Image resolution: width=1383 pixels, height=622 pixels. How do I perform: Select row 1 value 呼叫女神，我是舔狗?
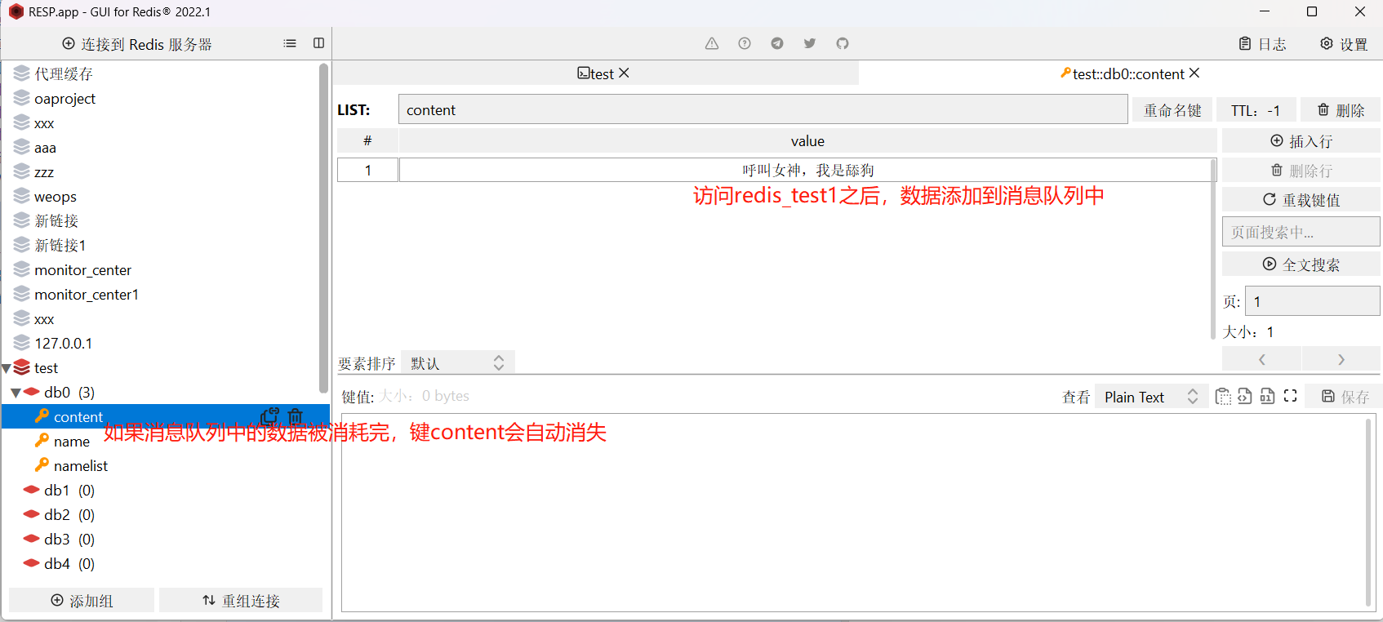(x=807, y=170)
